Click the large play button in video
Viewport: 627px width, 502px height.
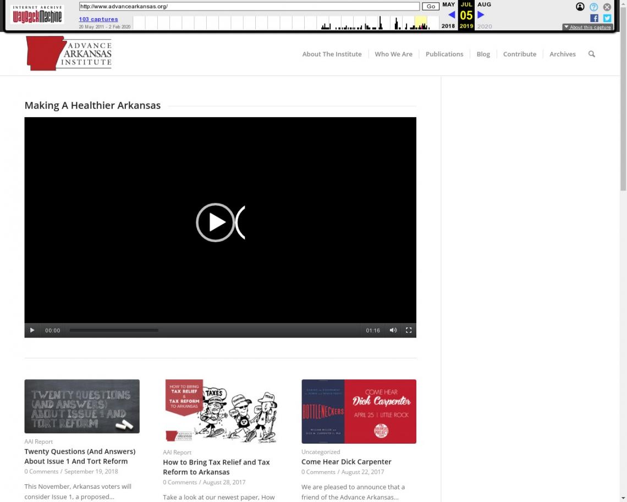[215, 222]
